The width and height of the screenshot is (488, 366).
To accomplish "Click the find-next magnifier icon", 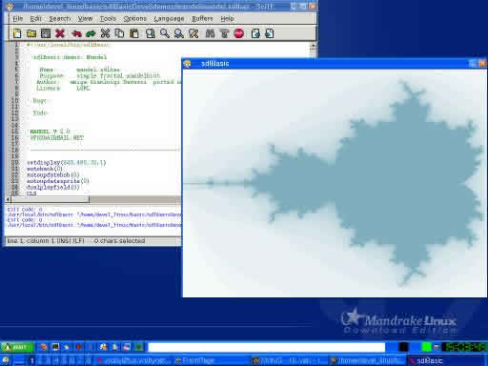I will pos(179,33).
